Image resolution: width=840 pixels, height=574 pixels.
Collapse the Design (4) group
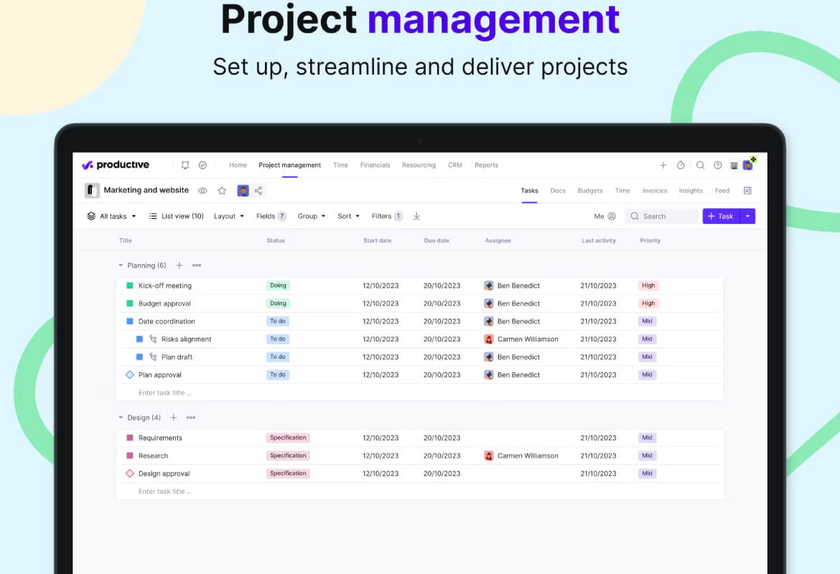point(121,417)
